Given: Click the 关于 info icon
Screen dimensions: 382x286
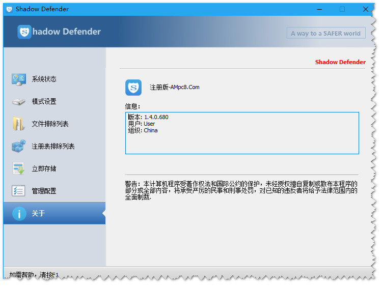Looking at the screenshot, I should (x=19, y=213).
